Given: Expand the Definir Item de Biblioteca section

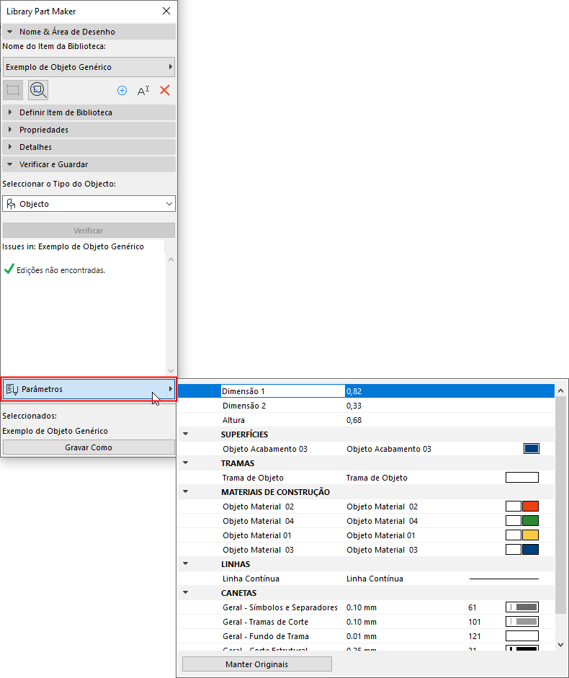Looking at the screenshot, I should (x=10, y=112).
